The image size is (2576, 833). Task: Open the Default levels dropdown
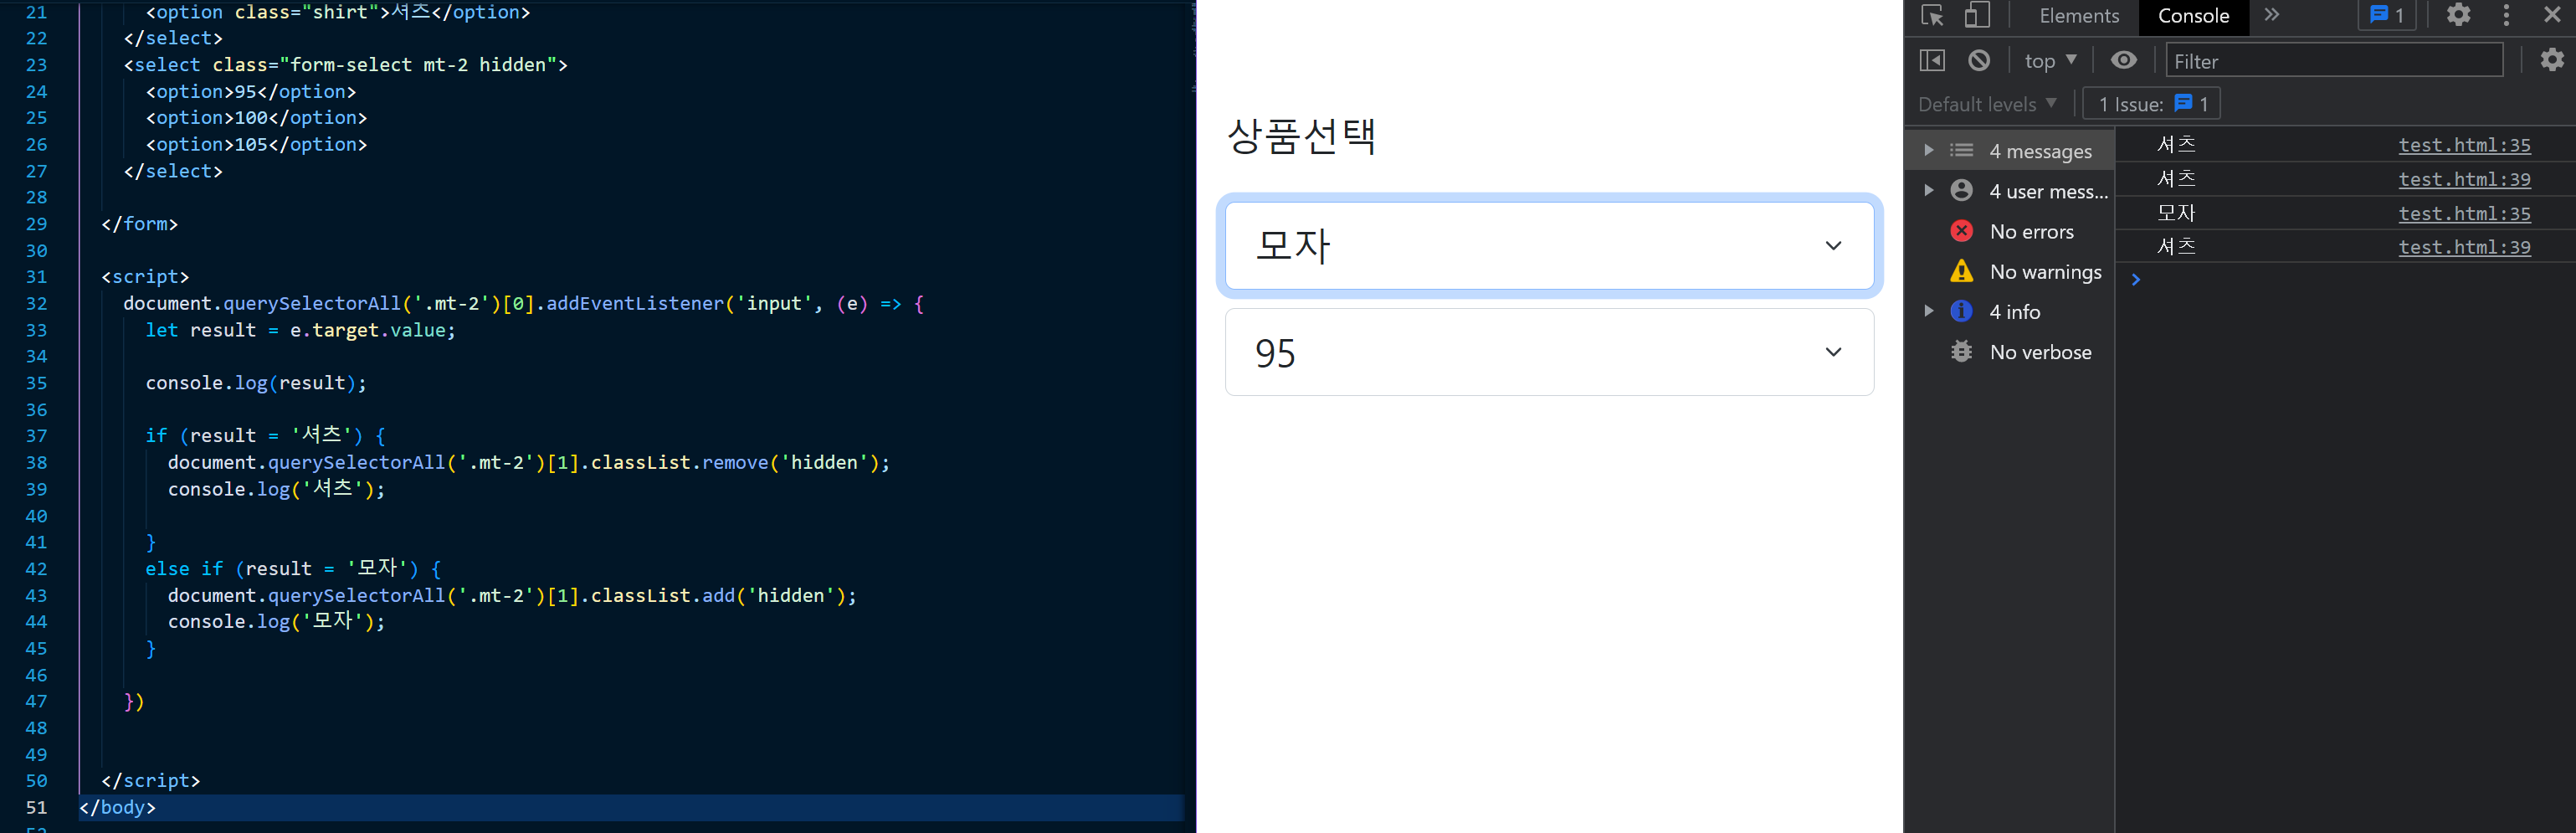coord(1986,104)
